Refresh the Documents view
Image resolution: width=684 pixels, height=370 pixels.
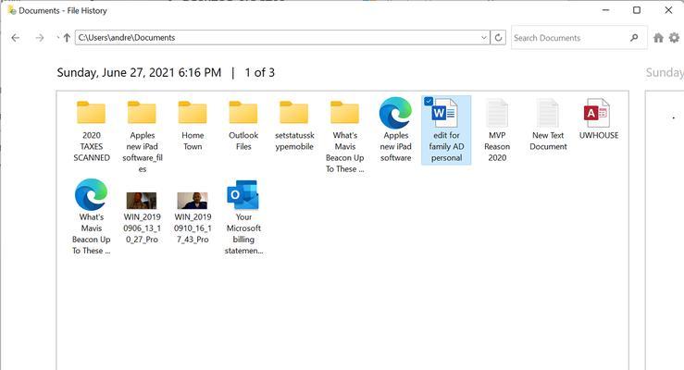tap(498, 38)
